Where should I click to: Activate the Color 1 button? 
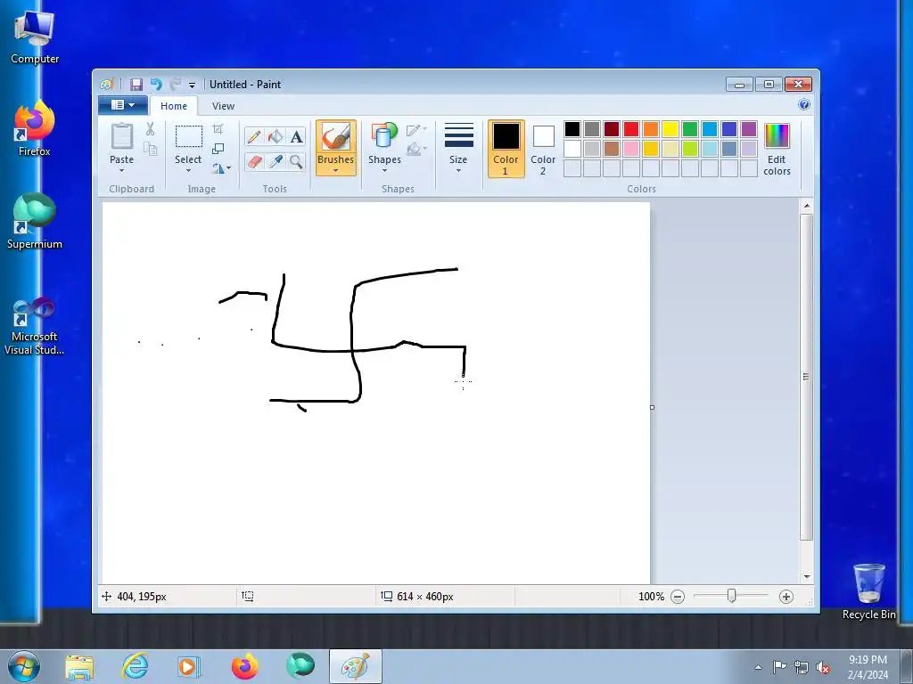tap(506, 149)
